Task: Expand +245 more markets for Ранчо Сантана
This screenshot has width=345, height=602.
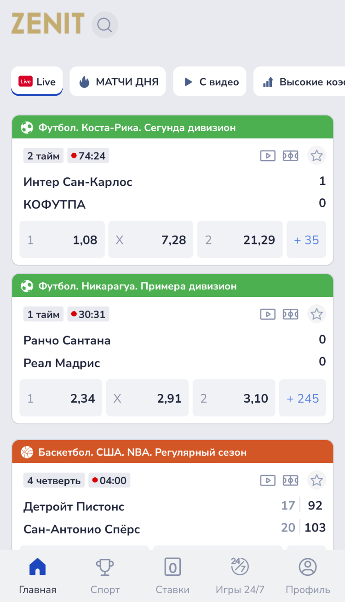Action: (x=302, y=398)
